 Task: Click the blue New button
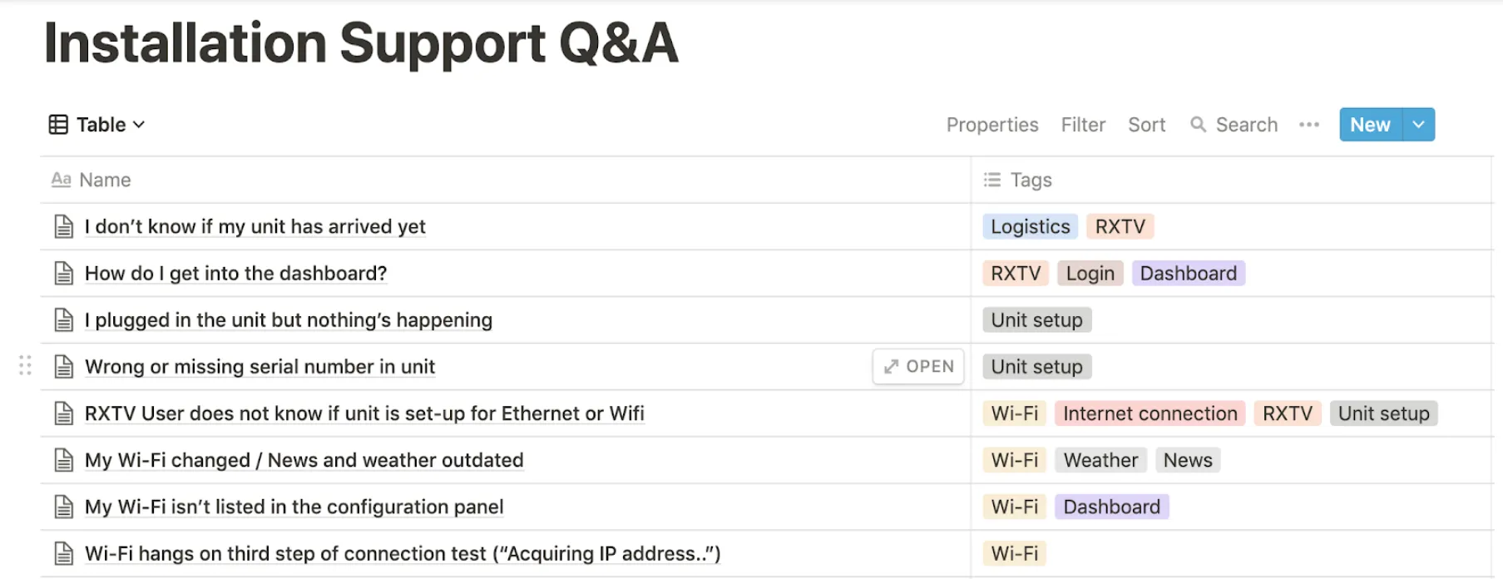1368,124
